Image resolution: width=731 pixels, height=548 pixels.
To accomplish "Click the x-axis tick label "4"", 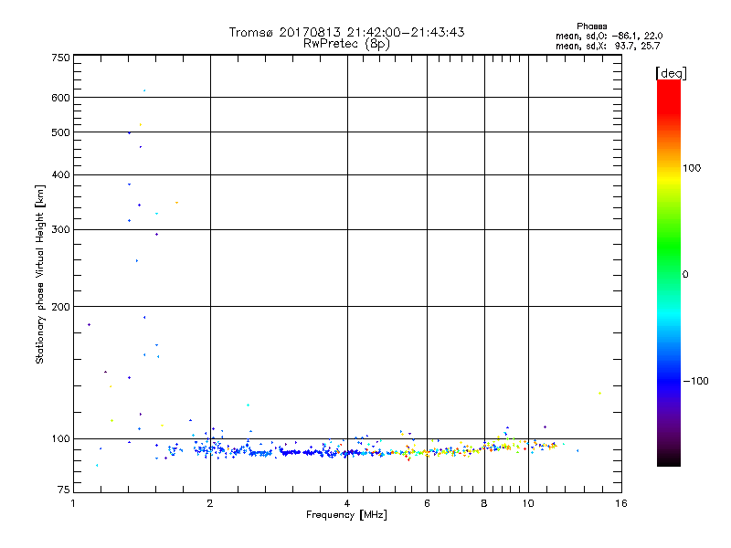I will (x=347, y=503).
